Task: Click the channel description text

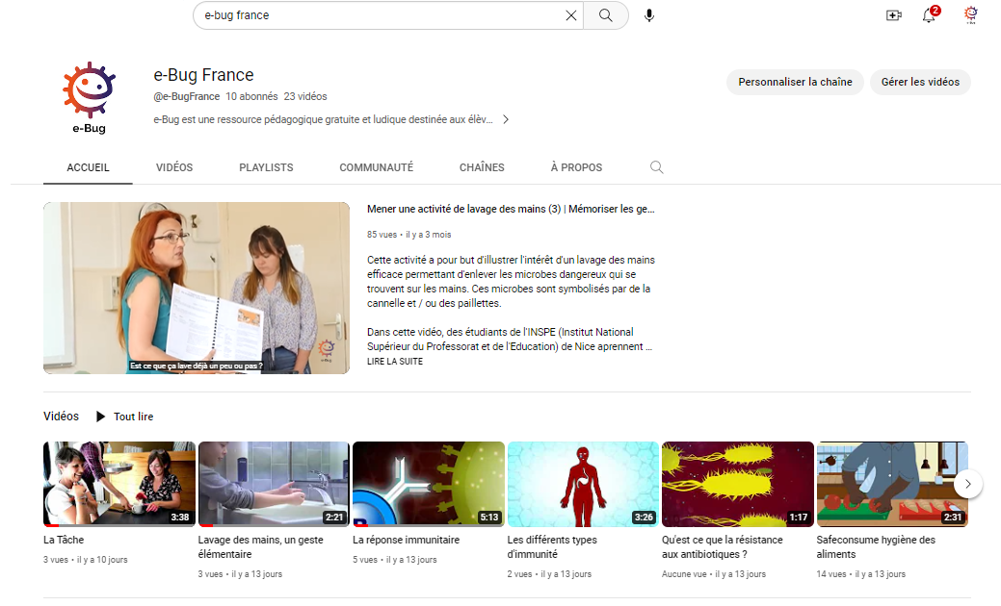Action: tap(323, 119)
